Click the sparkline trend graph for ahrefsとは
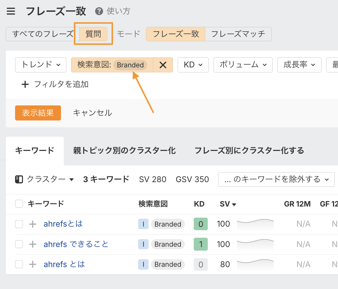Screen dimensions: 338x289 click(255, 224)
